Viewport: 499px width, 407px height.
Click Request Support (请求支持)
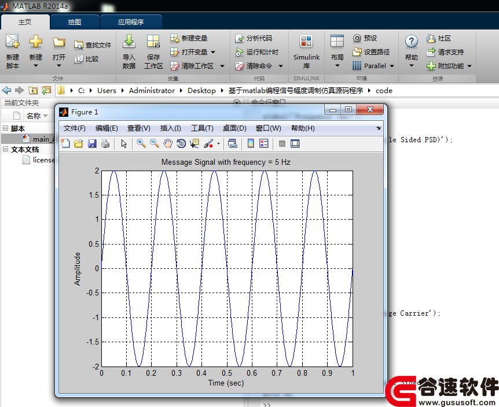445,52
